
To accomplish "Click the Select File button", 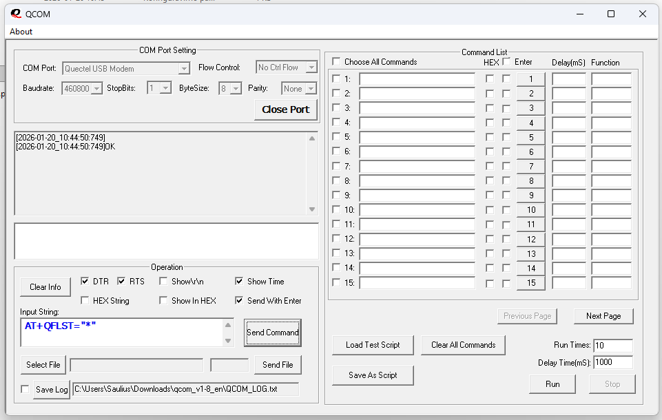I will [43, 365].
